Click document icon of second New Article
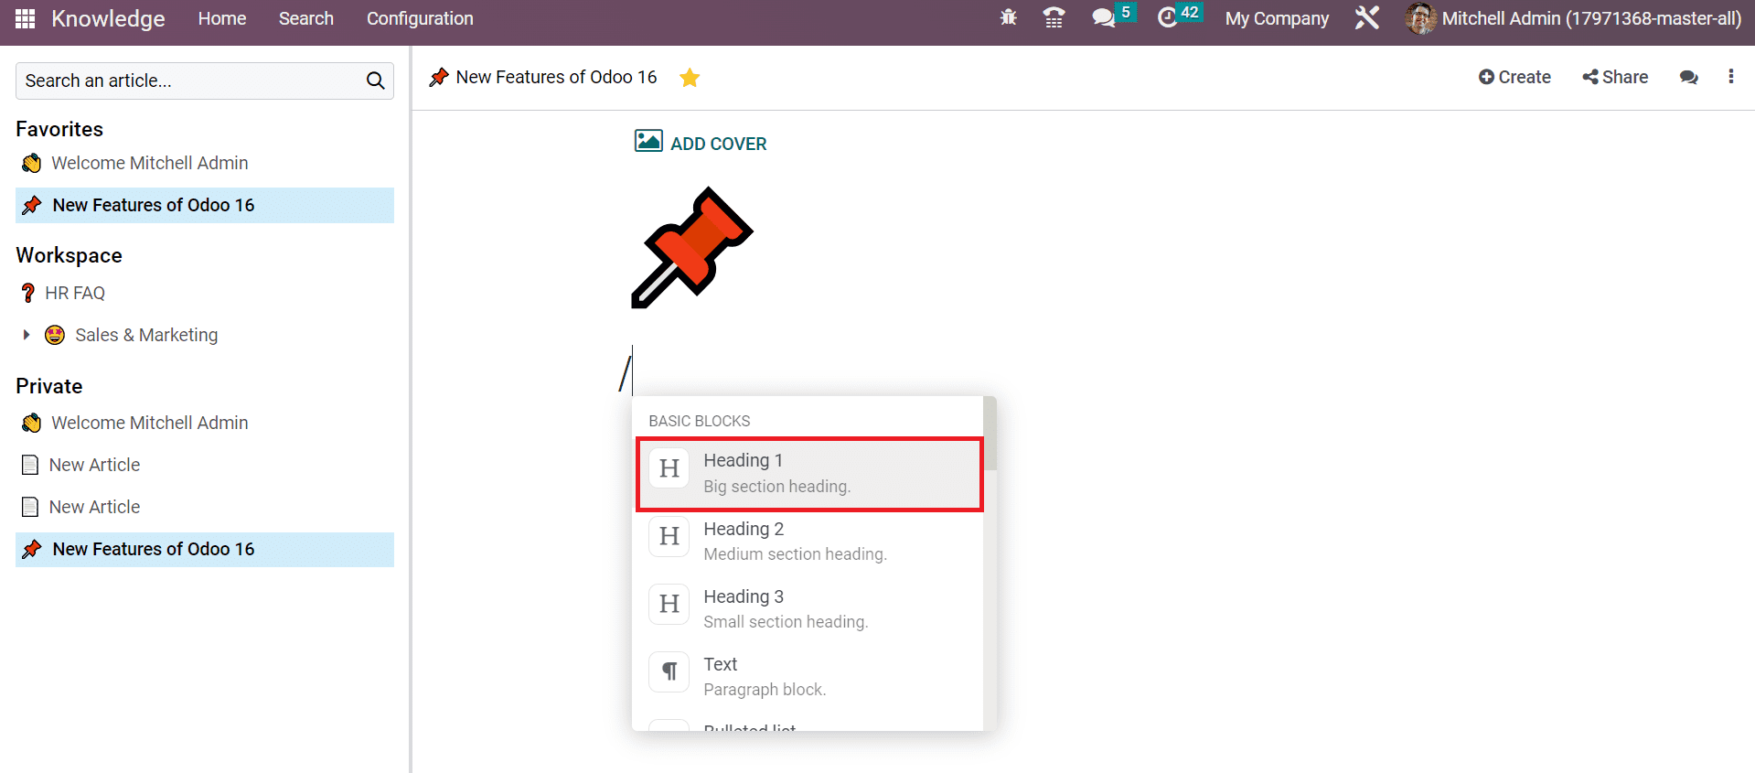This screenshot has width=1755, height=773. click(x=30, y=508)
